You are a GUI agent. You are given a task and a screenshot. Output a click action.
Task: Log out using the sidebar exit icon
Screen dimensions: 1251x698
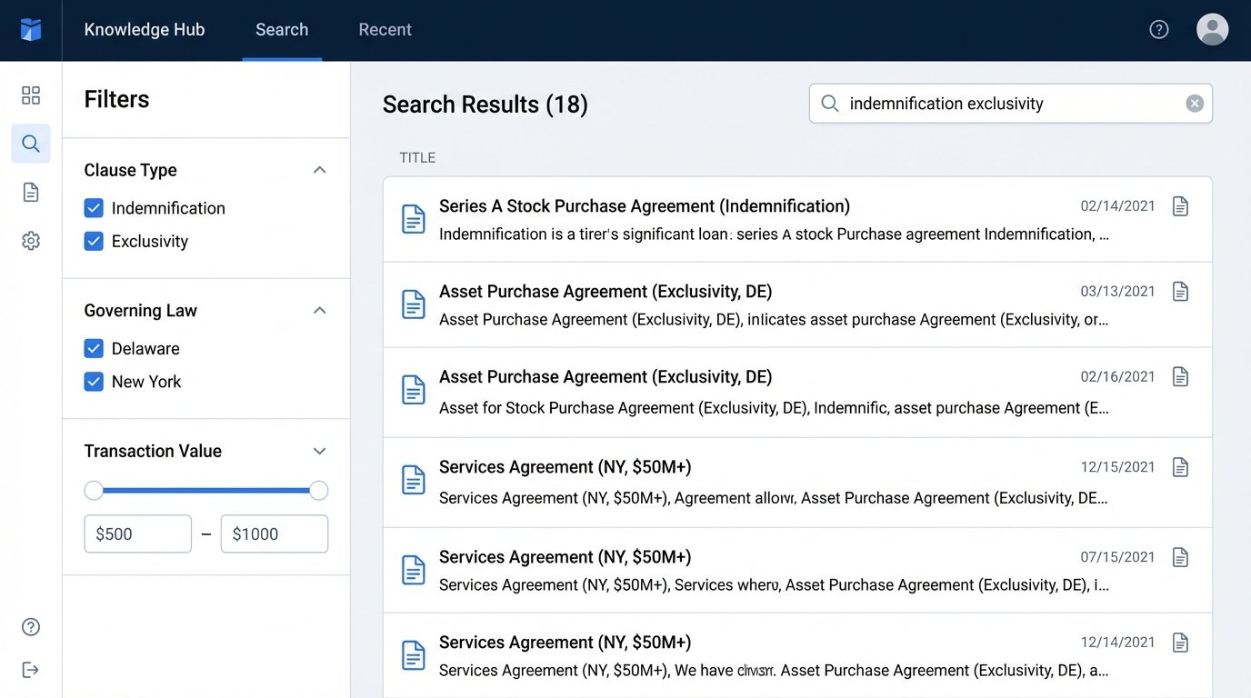[30, 670]
